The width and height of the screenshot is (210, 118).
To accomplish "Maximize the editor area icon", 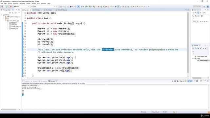I will pos(188,10).
